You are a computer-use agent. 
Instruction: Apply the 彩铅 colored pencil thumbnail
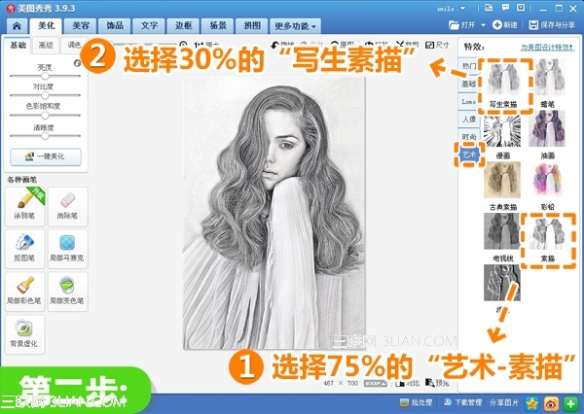tap(547, 180)
